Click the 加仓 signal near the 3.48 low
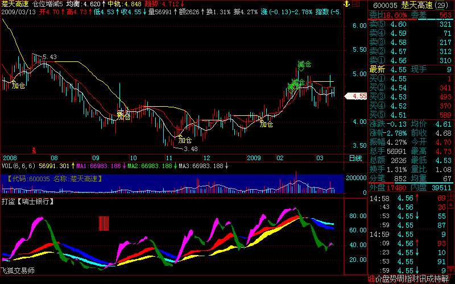The width and height of the screenshot is (455, 284). [185, 140]
